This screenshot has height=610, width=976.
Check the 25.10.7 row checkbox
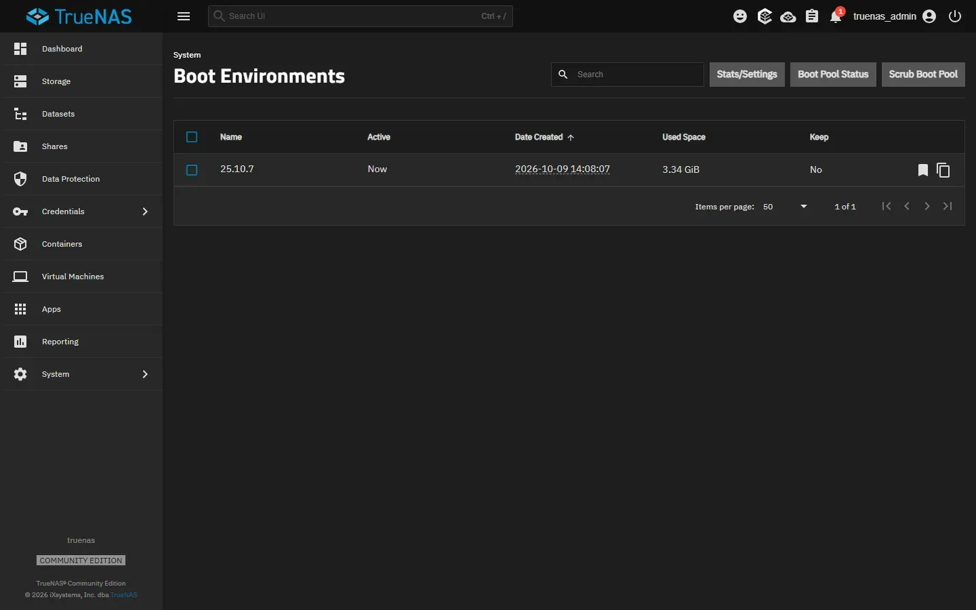192,170
